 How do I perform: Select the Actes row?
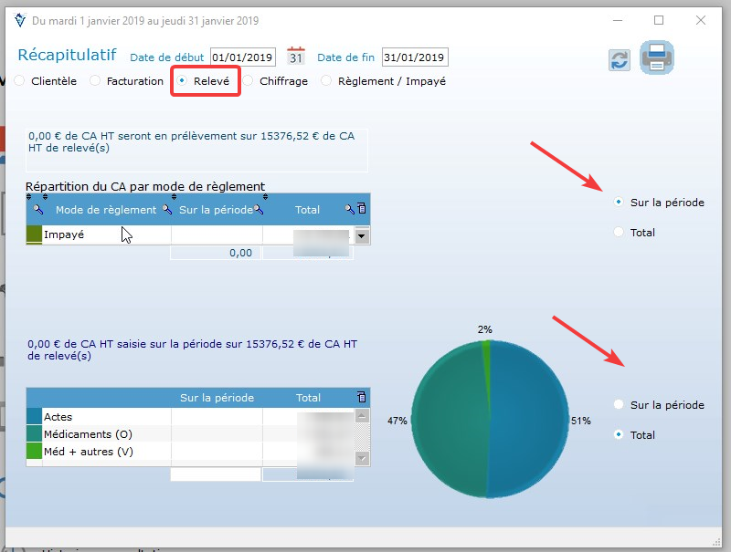click(190, 417)
